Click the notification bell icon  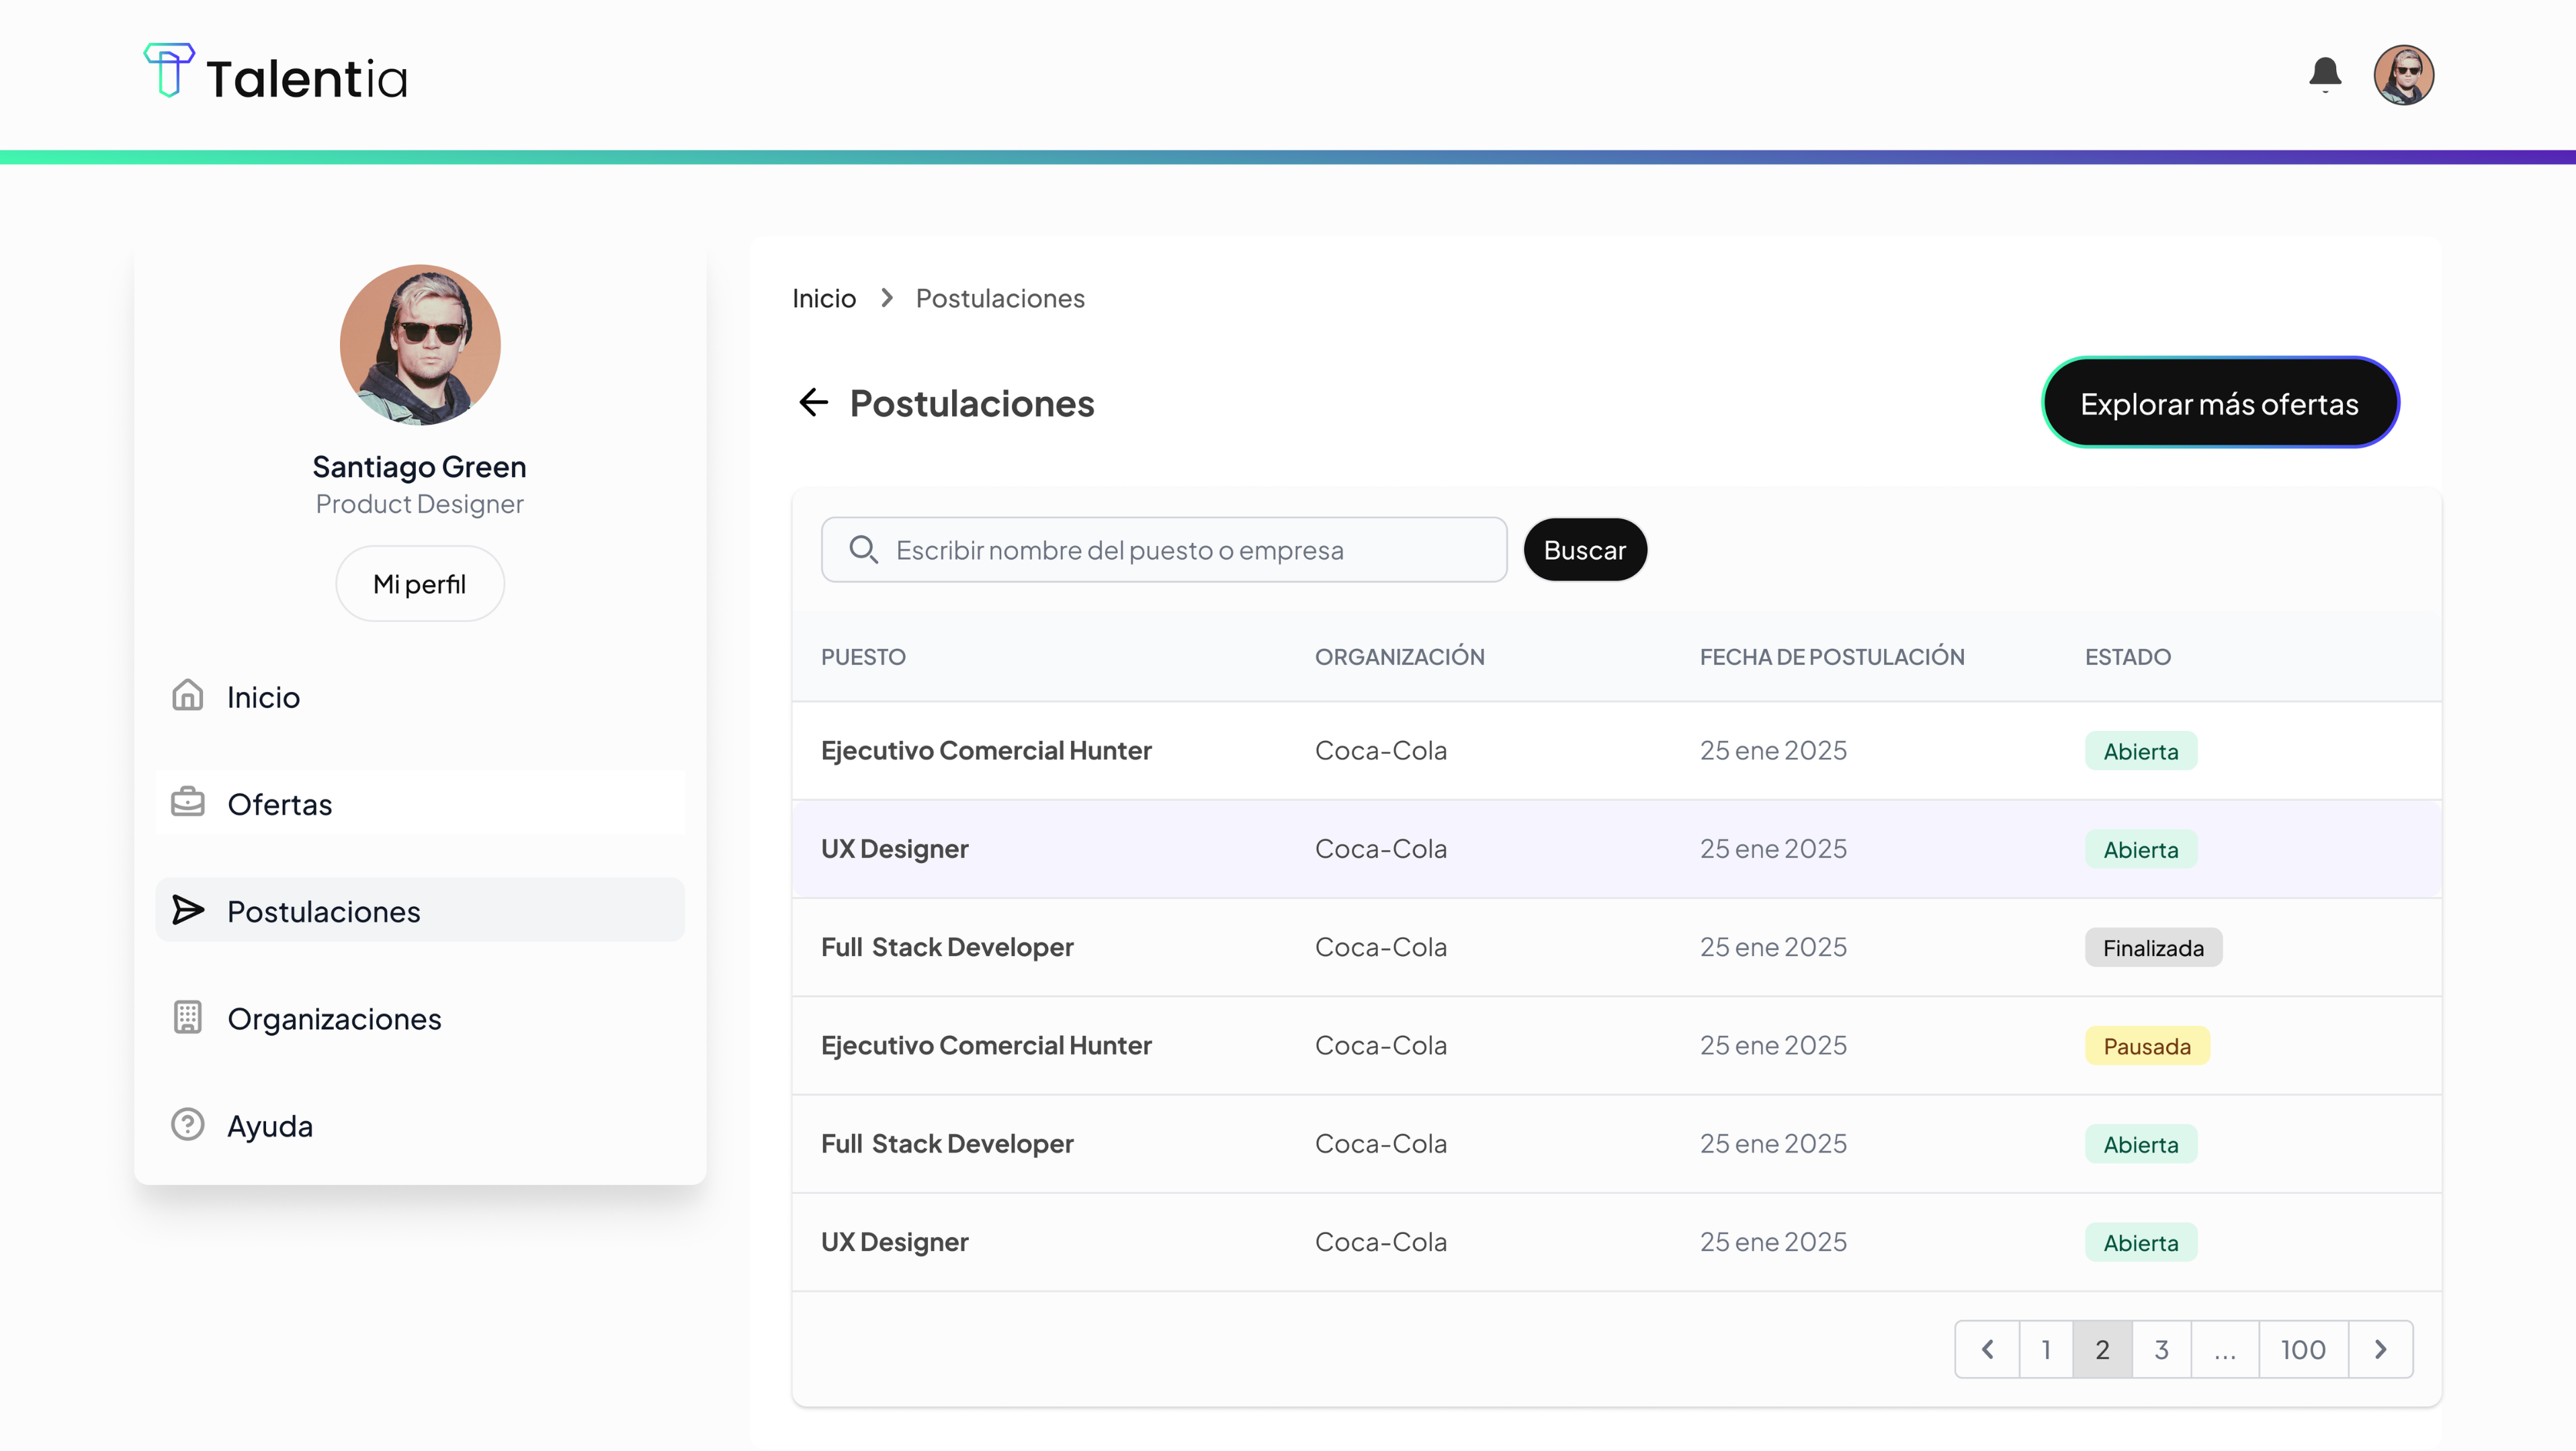coord(2325,74)
